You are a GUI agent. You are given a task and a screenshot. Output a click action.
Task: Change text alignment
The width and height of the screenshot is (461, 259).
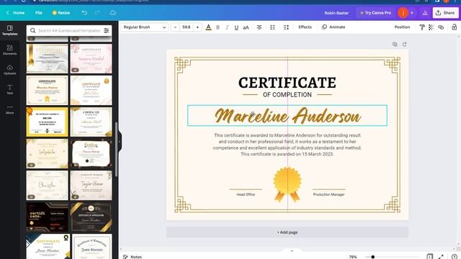[x=259, y=27]
